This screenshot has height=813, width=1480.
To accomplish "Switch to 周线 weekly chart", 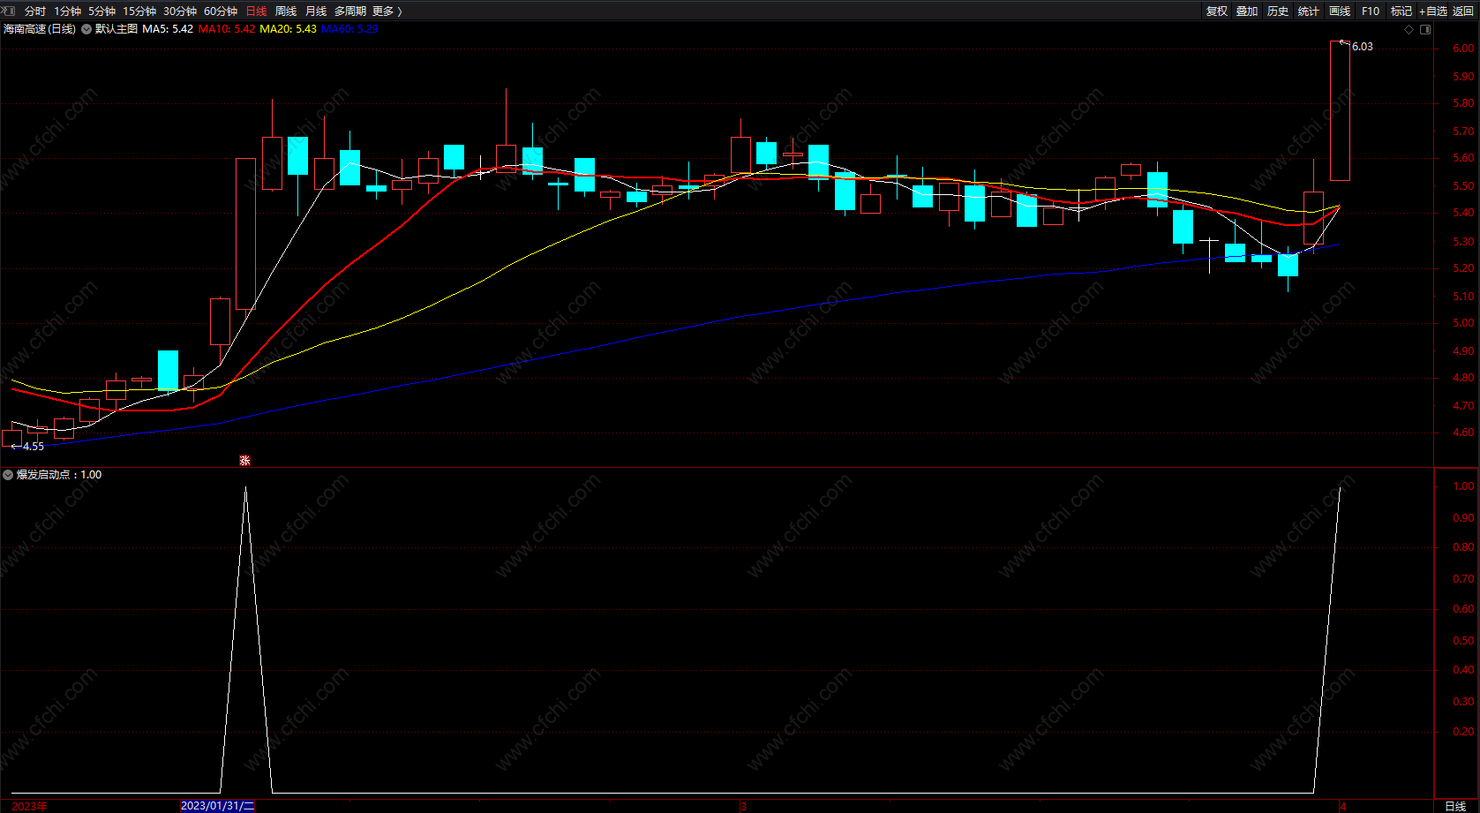I will 286,11.
